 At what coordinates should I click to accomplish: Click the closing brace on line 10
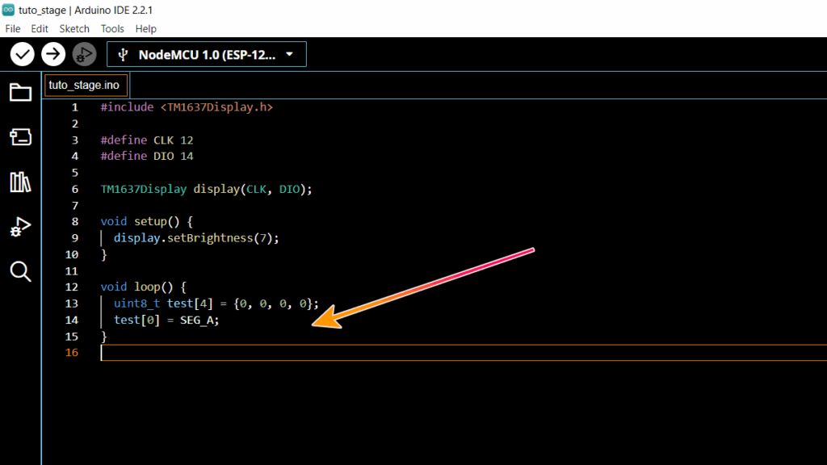104,254
